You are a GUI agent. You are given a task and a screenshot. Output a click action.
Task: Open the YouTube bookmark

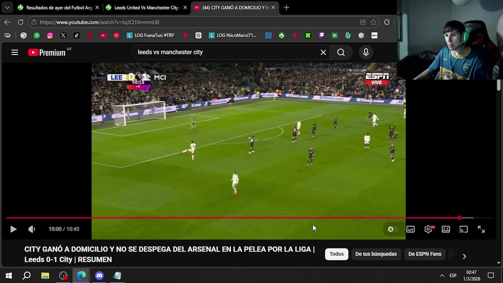[x=103, y=35]
